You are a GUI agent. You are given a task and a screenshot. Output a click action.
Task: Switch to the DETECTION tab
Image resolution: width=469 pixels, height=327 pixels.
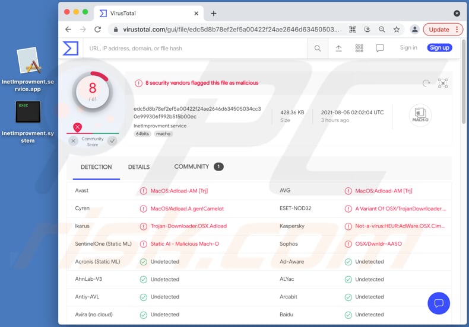point(96,167)
